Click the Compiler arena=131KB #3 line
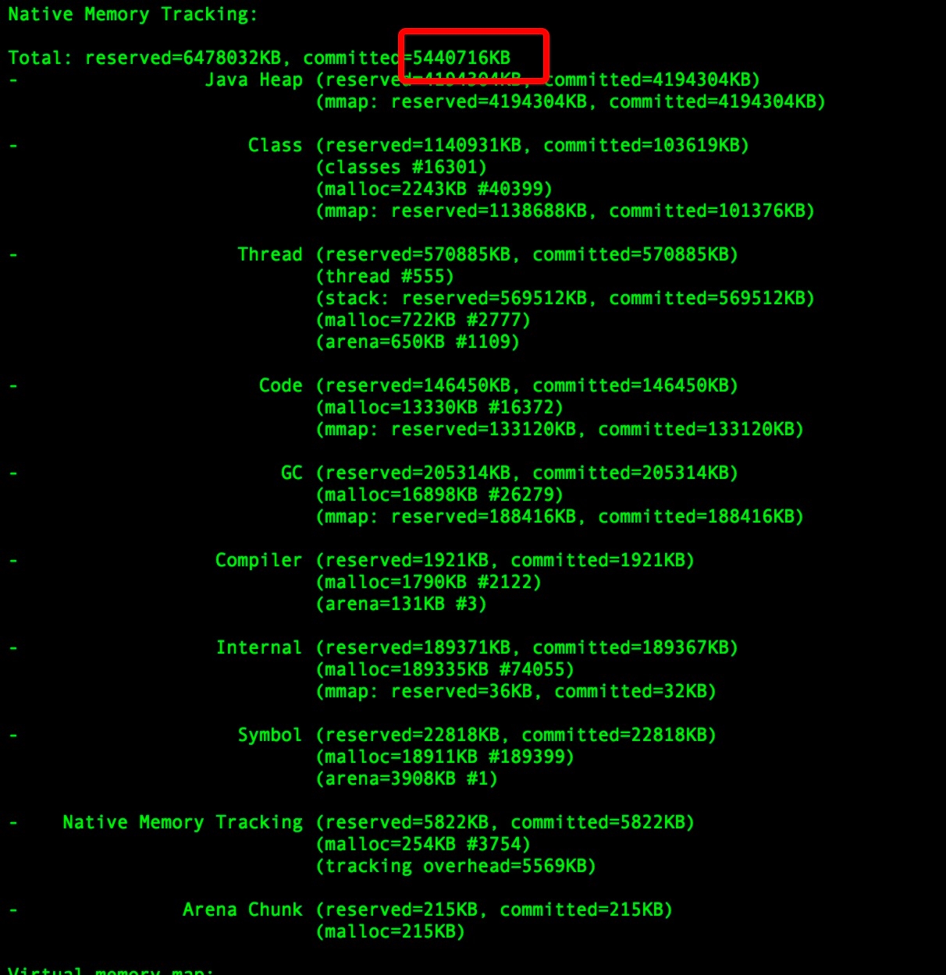This screenshot has height=975, width=946. click(x=401, y=604)
